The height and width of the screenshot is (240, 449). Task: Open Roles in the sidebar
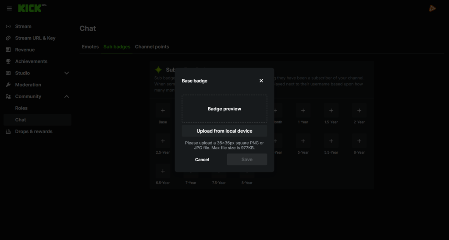point(21,108)
